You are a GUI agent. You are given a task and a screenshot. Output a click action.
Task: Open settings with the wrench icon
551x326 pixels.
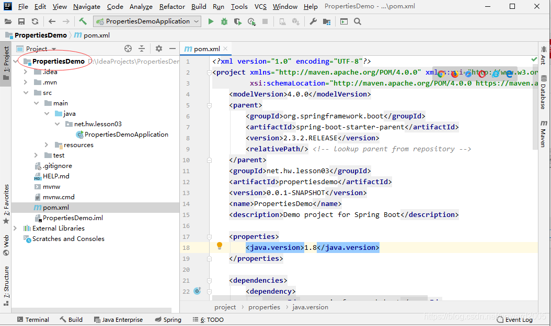(x=313, y=21)
